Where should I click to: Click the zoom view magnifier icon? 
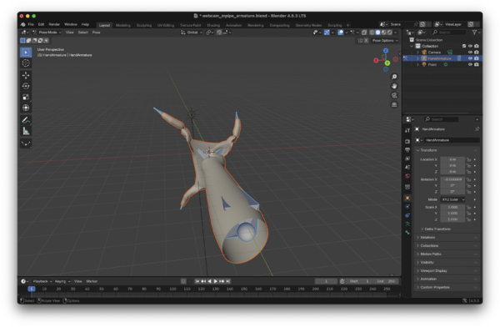click(x=394, y=77)
